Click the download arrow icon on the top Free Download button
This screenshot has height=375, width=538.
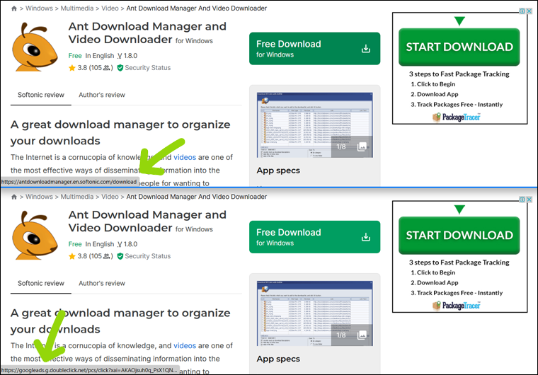(x=366, y=49)
